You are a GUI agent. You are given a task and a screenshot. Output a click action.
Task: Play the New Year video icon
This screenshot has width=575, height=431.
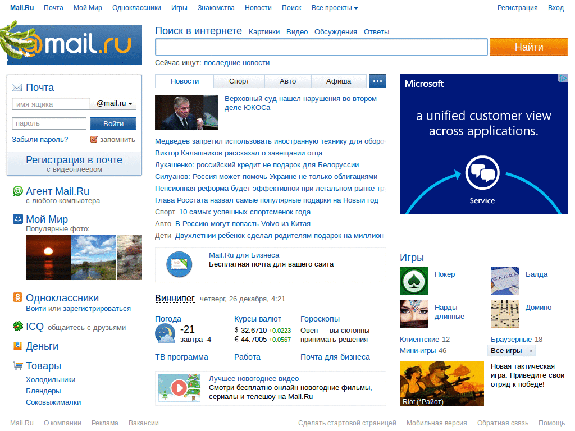[179, 387]
